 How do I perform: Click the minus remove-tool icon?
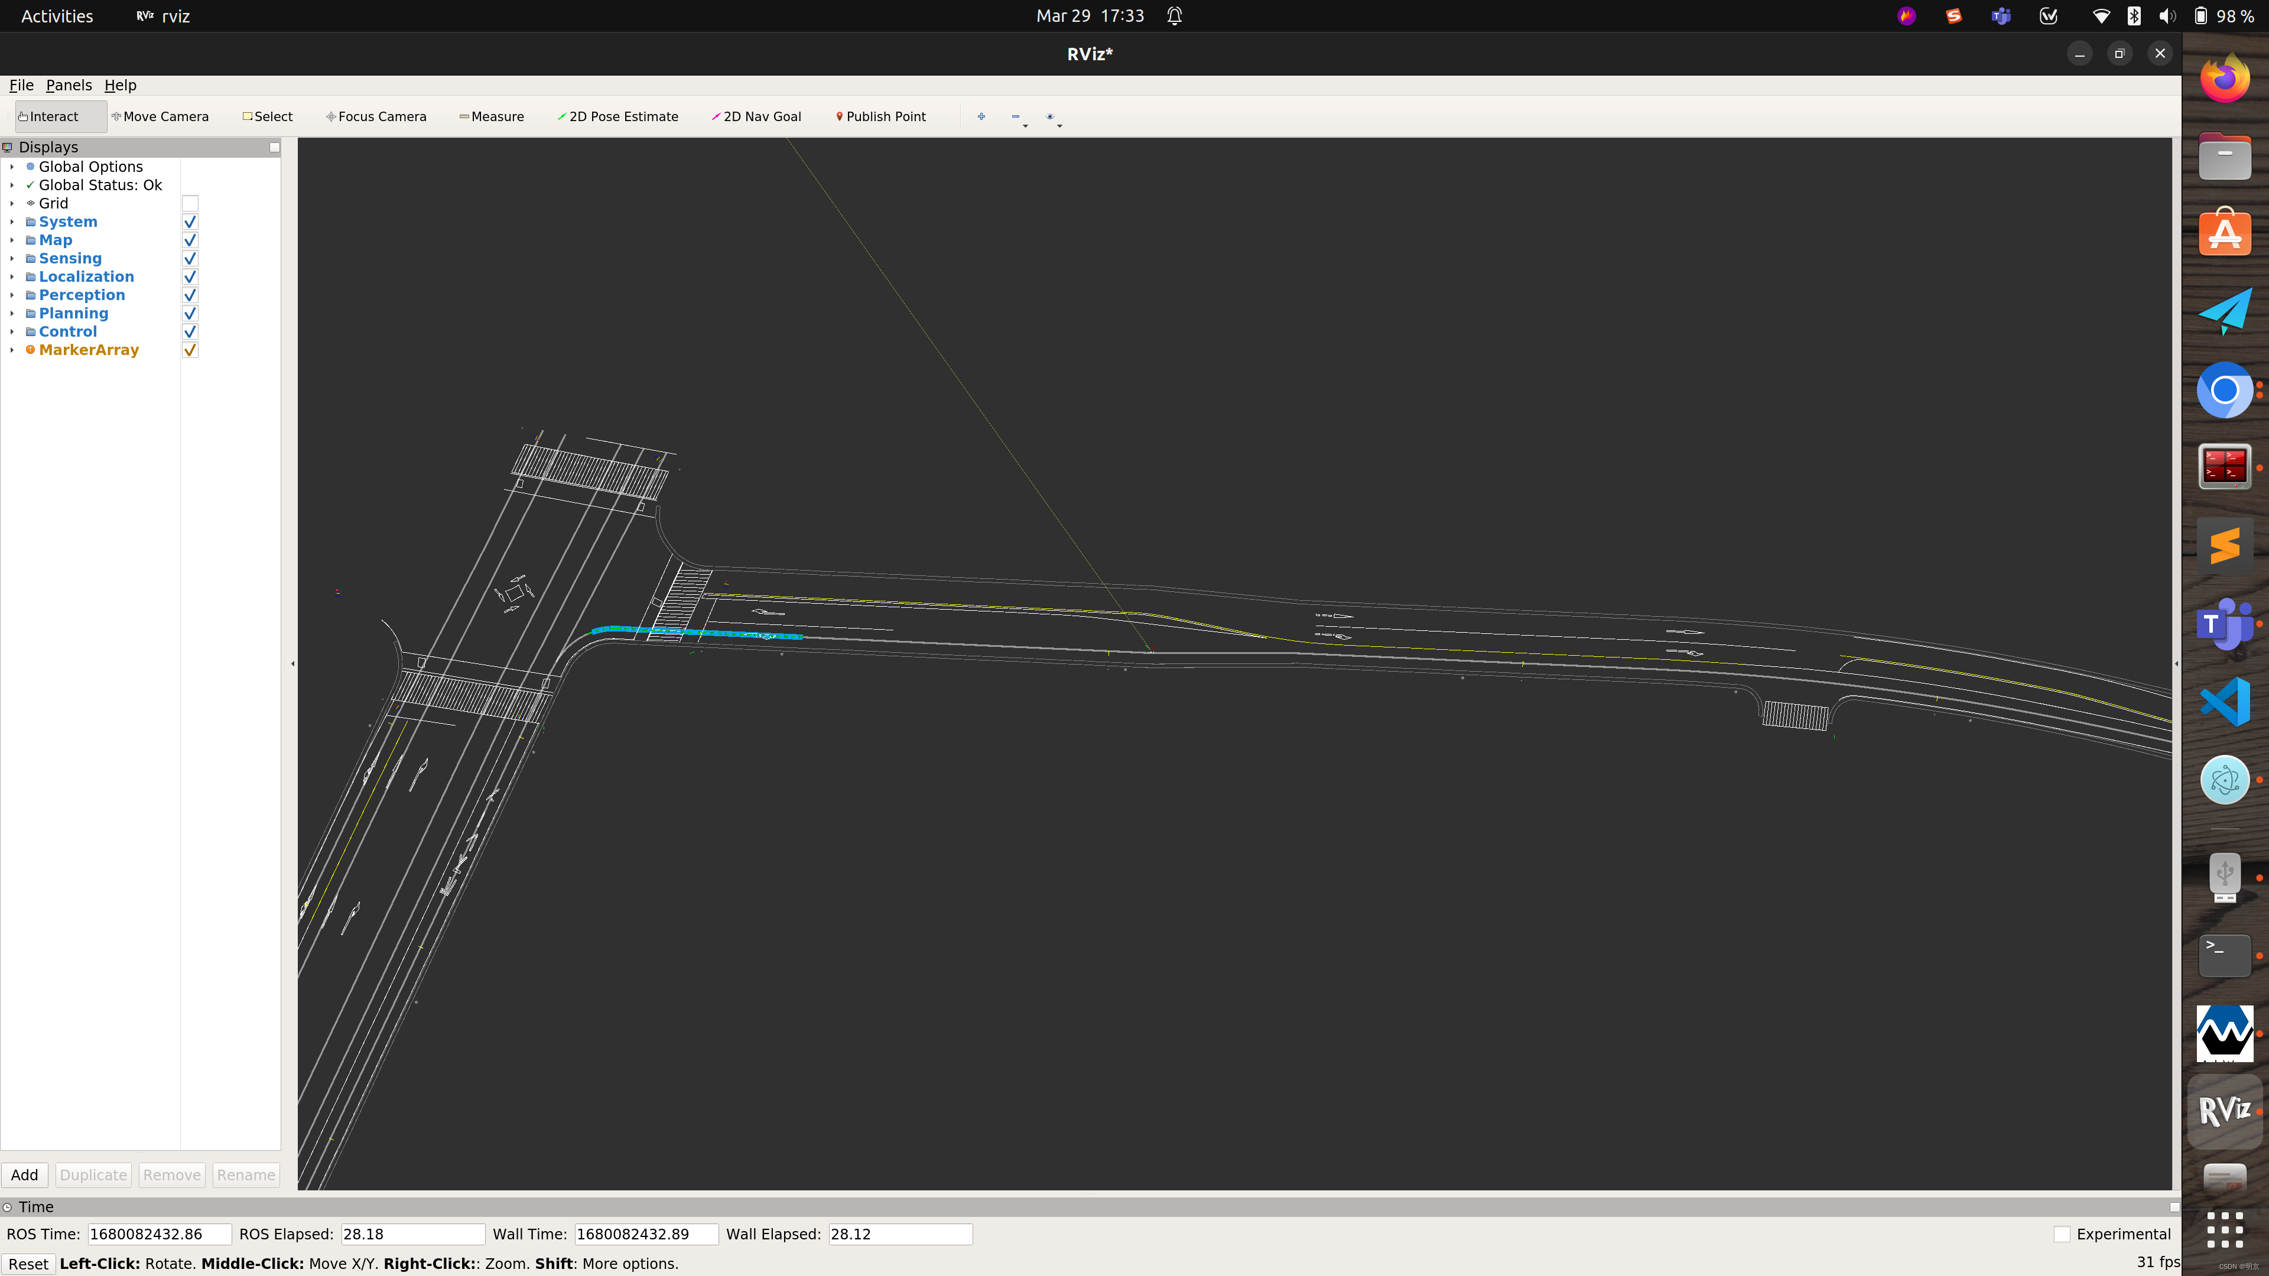click(1016, 116)
